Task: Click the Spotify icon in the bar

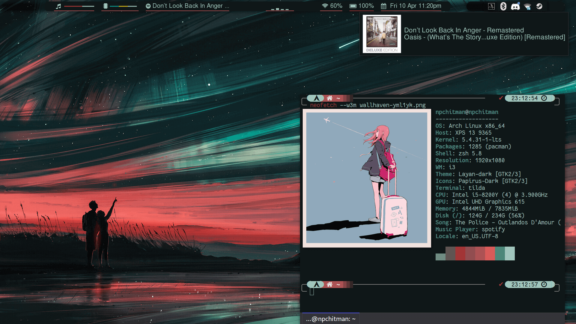Action: [148, 6]
